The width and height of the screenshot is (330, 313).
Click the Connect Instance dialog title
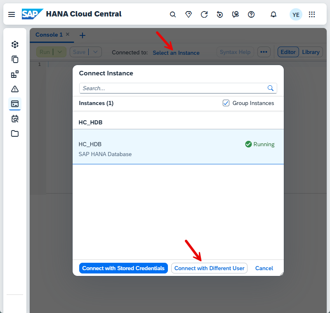pos(106,73)
